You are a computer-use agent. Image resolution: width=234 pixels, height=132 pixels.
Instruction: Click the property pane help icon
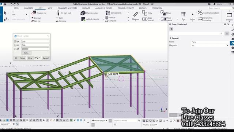coord(225,24)
